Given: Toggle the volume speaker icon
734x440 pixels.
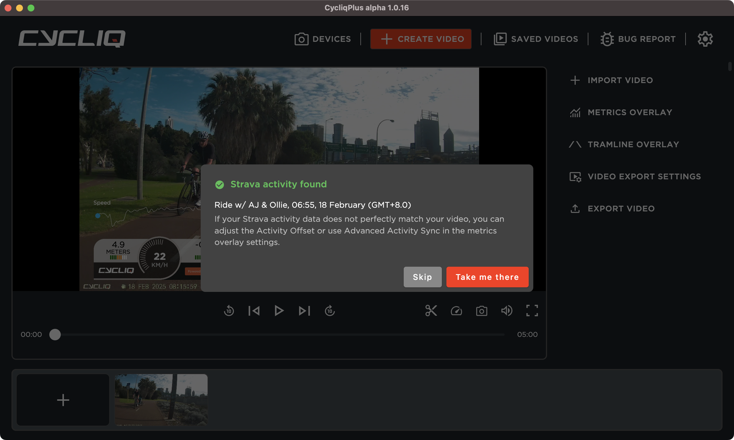Looking at the screenshot, I should (x=507, y=311).
